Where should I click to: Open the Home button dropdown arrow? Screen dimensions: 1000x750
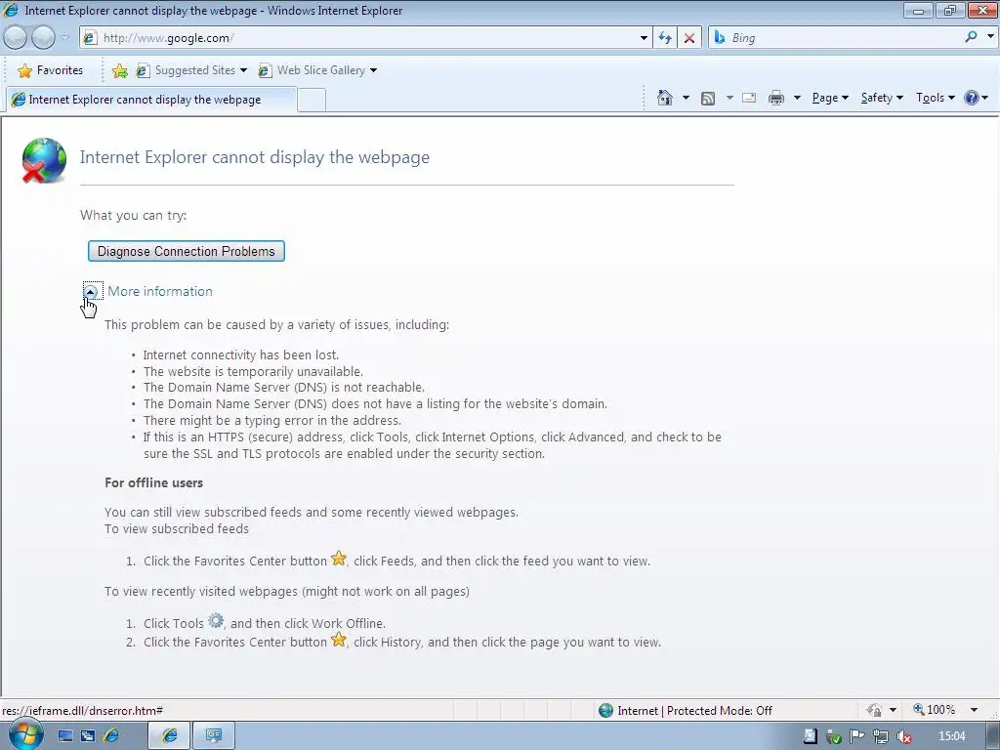pos(686,98)
